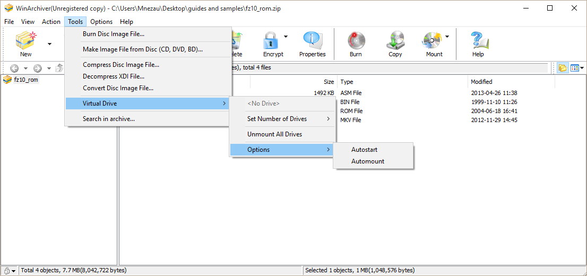Click the Encrypt padlock icon
The width and height of the screenshot is (587, 276).
pyautogui.click(x=271, y=40)
